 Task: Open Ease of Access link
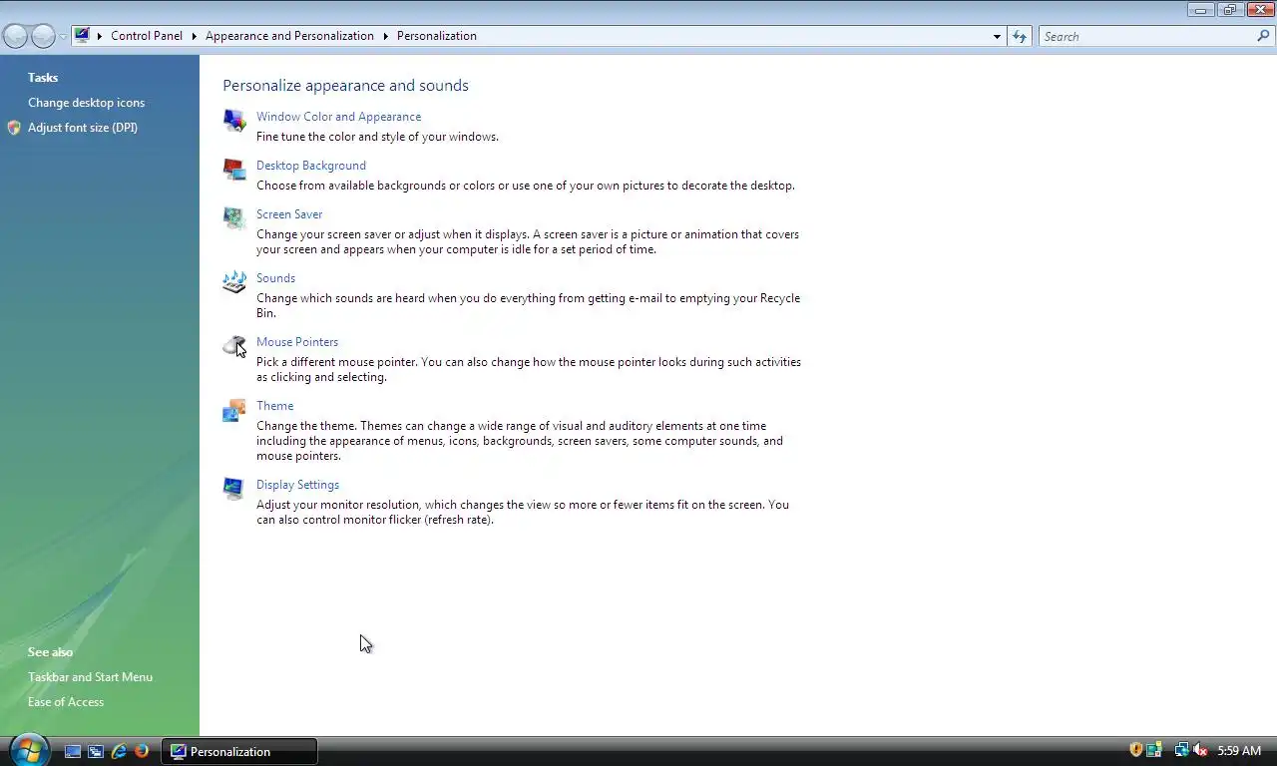(x=66, y=702)
